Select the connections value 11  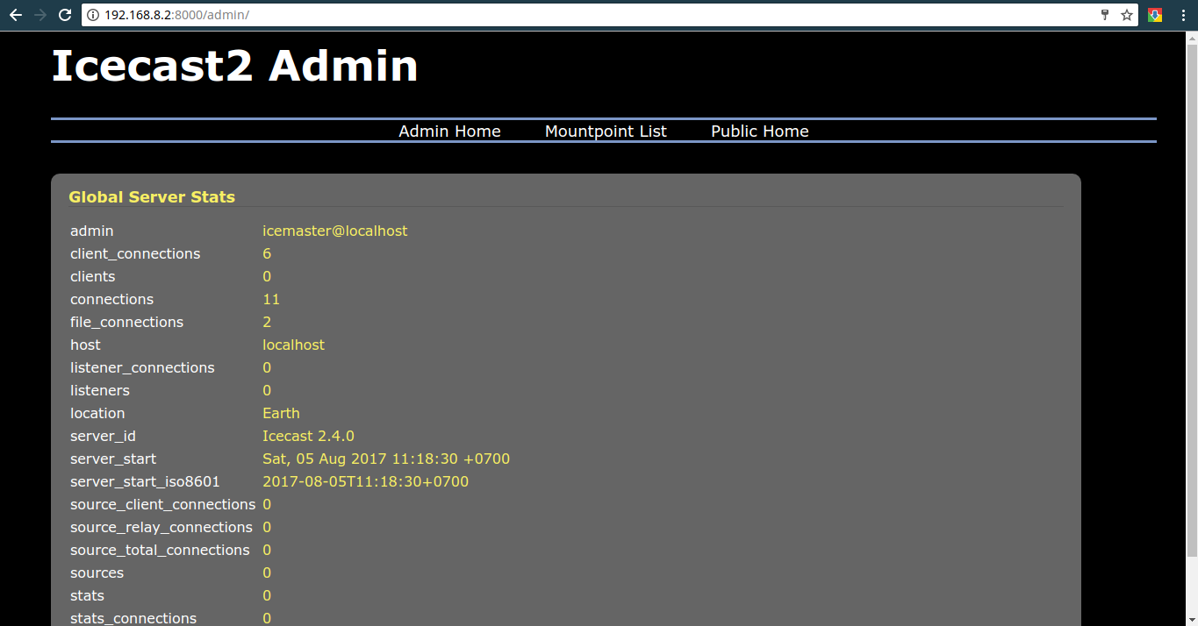coord(271,300)
